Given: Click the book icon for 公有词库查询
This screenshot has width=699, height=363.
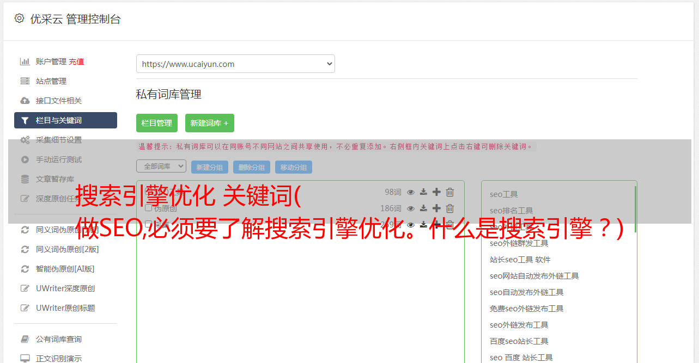Looking at the screenshot, I should coord(25,339).
